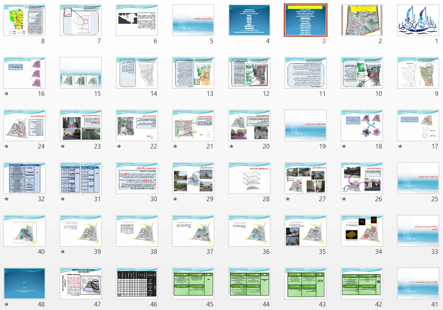The width and height of the screenshot is (443, 310).
Task: Preview animations via star below slide 24
Action: pyautogui.click(x=6, y=146)
